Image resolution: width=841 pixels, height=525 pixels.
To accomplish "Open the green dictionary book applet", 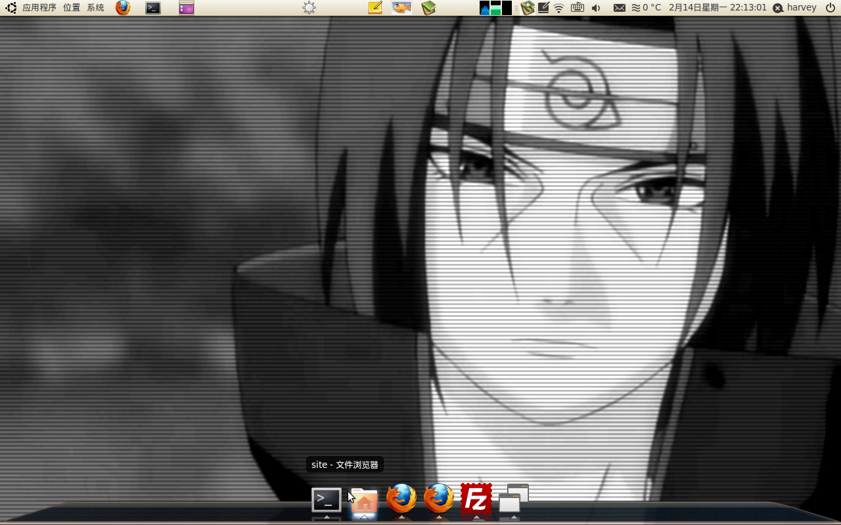I will [429, 8].
